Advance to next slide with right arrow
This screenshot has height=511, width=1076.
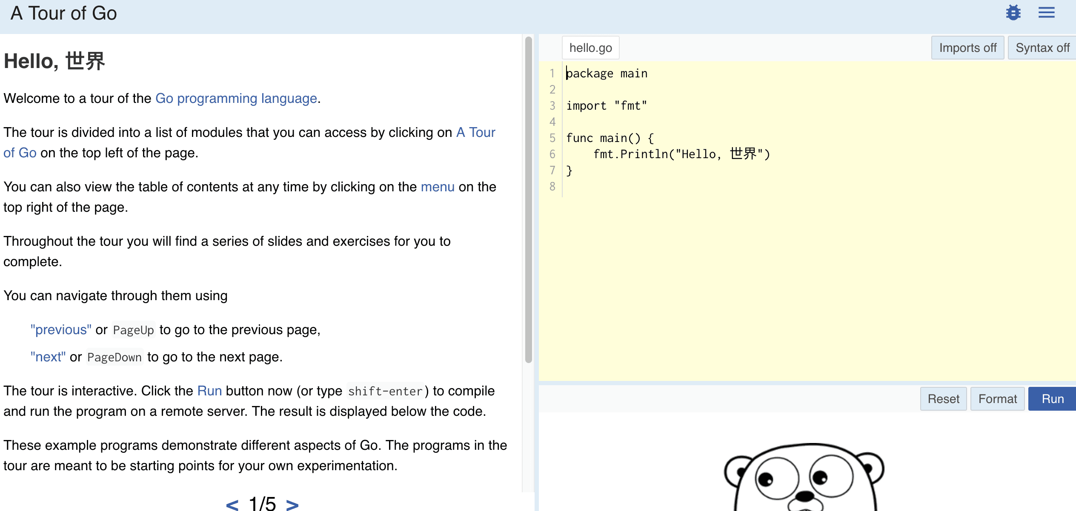click(x=292, y=504)
